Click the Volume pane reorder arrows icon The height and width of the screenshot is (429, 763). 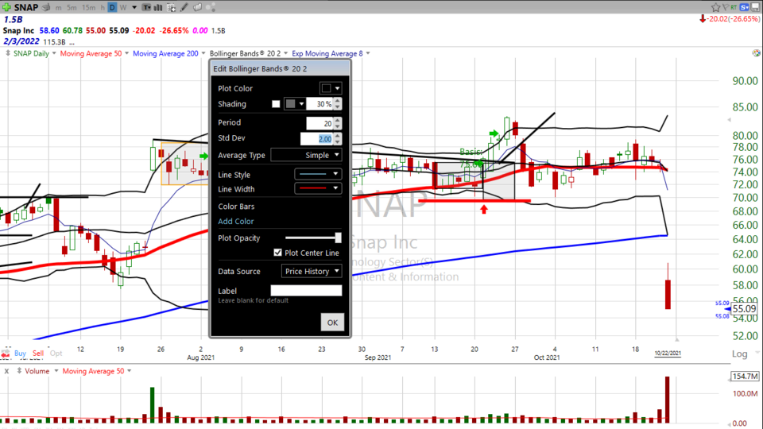click(x=19, y=371)
